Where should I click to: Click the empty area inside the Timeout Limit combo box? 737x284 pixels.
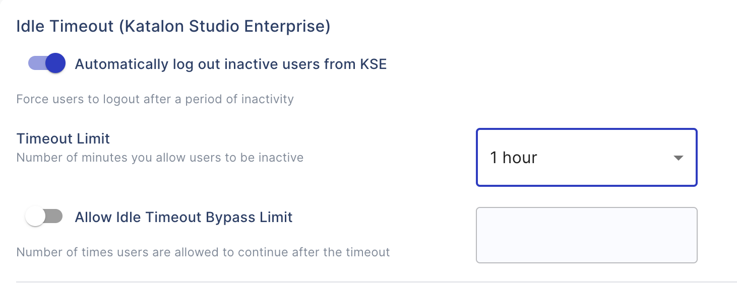(x=605, y=158)
